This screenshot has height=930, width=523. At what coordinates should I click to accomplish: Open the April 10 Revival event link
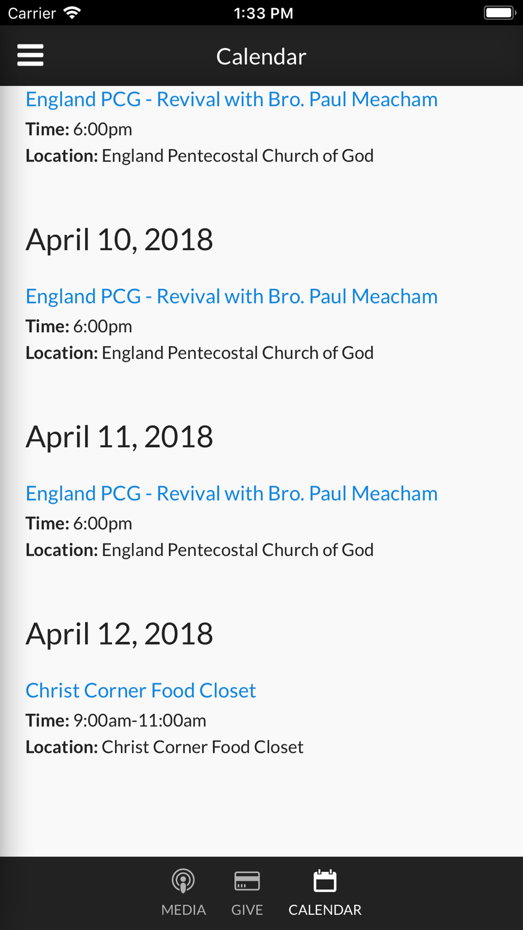click(x=232, y=297)
